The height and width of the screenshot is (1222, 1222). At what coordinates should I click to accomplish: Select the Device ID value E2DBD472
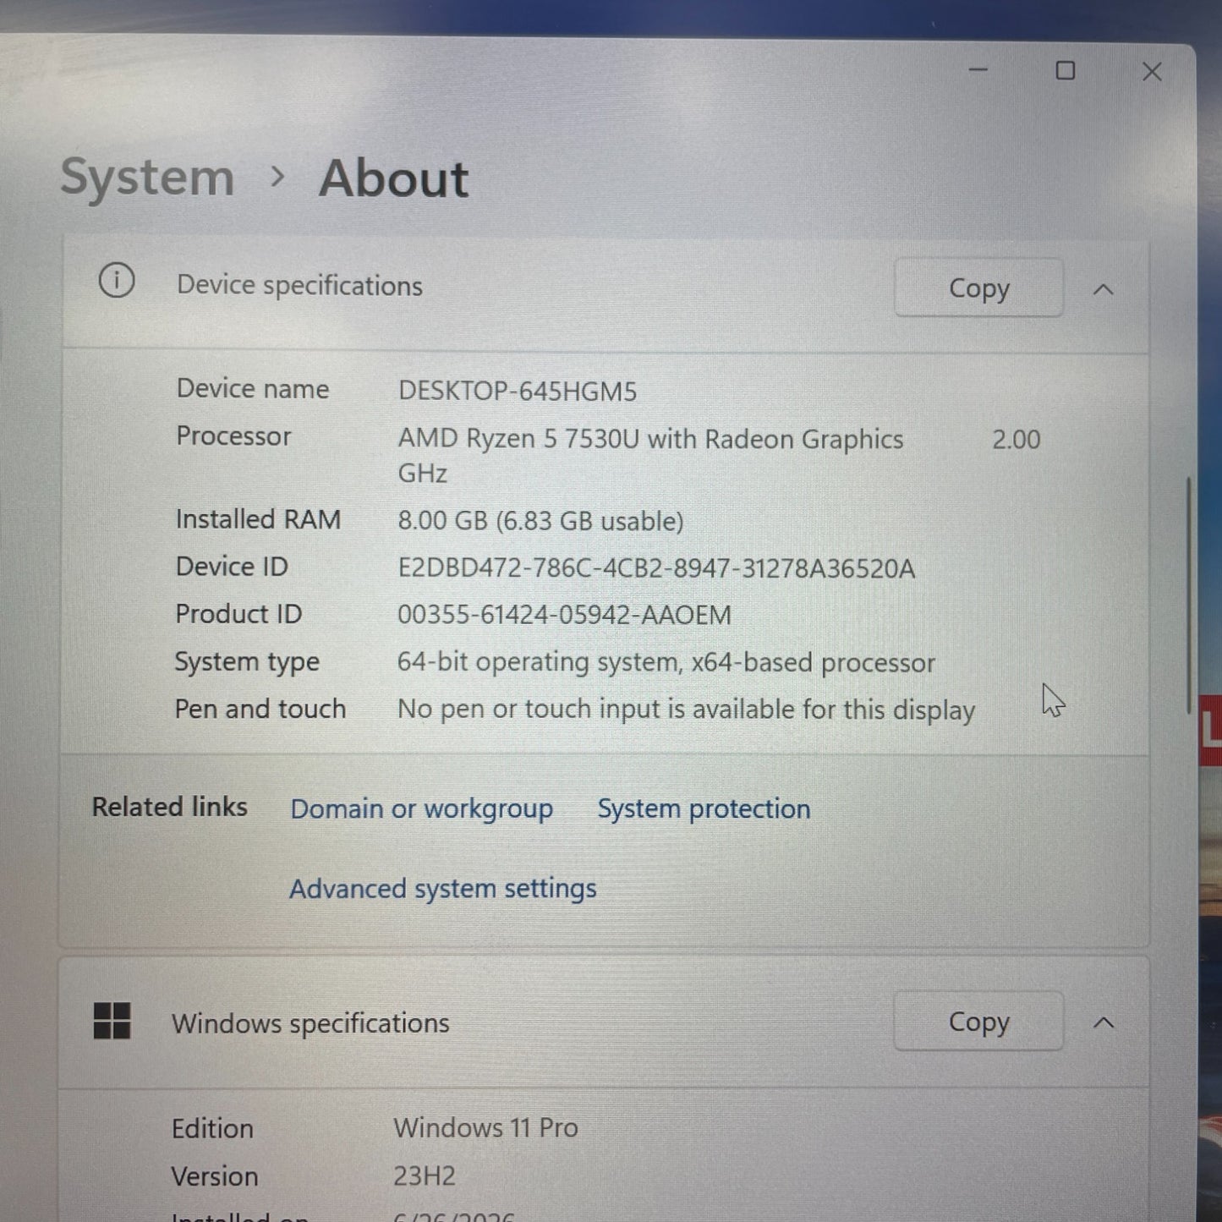coord(656,568)
